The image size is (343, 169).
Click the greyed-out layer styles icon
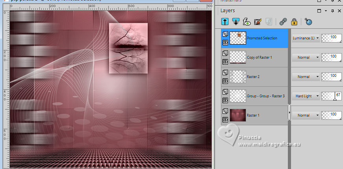coord(269,21)
